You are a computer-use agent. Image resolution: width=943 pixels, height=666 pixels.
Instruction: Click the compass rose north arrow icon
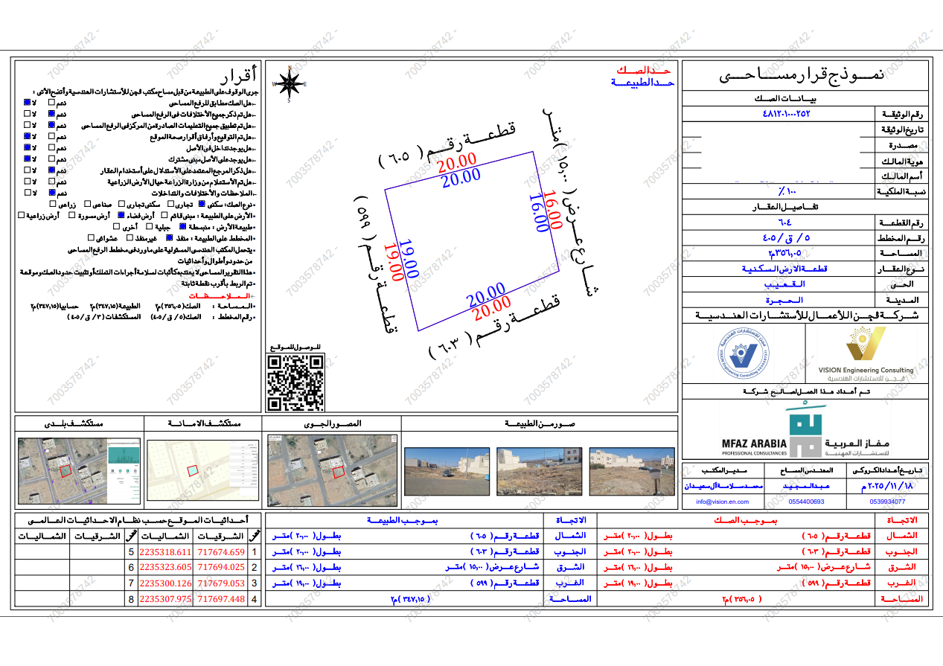coord(289,83)
